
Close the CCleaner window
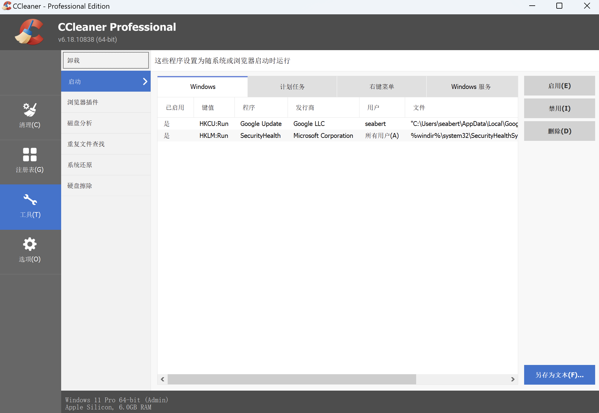point(587,6)
